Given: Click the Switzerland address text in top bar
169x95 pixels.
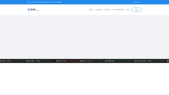Looking at the screenshot, I should point(39,2).
